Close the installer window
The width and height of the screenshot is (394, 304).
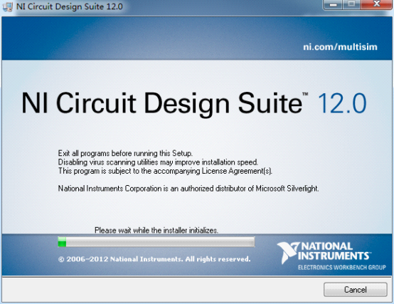[376, 4]
